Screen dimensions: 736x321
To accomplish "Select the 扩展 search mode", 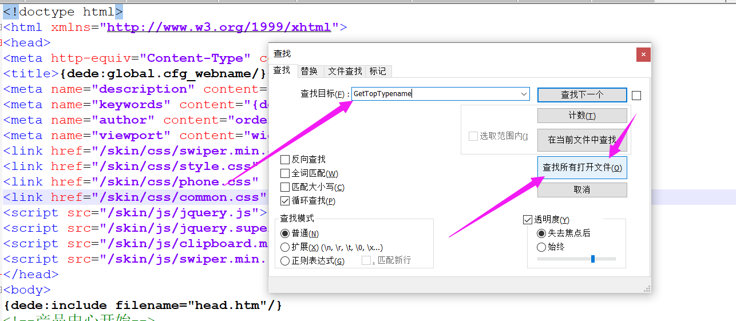I will (285, 248).
